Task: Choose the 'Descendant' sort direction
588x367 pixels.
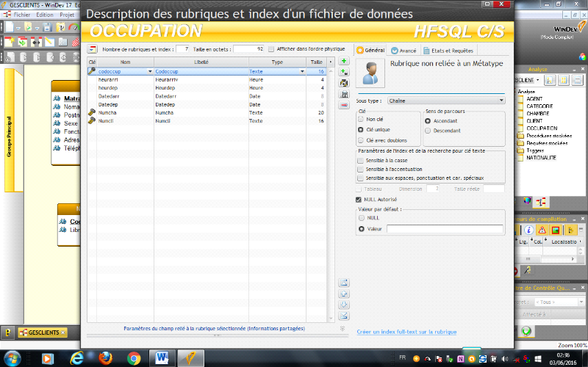Action: (428, 131)
